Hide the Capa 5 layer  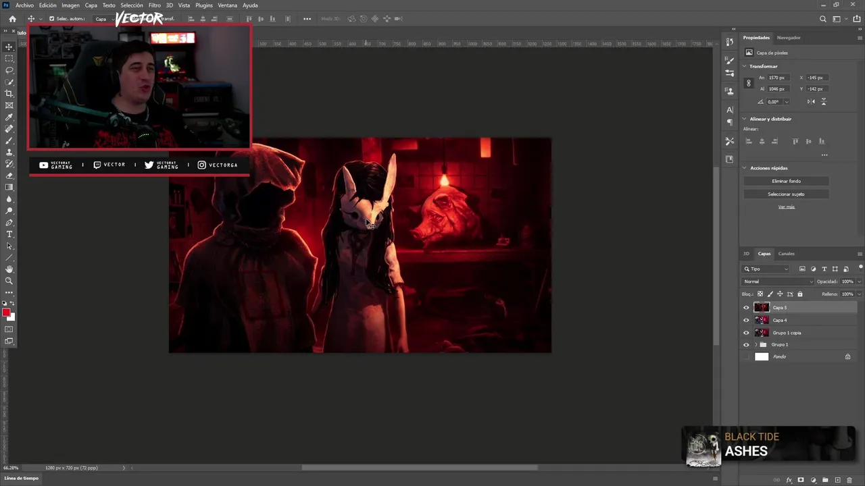click(x=746, y=307)
